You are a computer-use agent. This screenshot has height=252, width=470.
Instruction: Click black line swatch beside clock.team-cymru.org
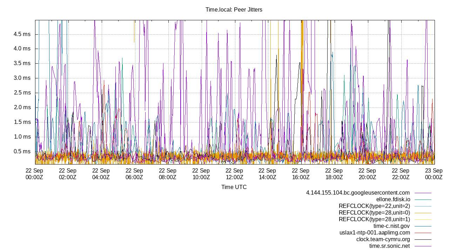point(423,239)
